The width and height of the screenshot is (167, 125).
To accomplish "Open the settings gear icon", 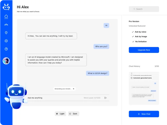I will [6, 41].
